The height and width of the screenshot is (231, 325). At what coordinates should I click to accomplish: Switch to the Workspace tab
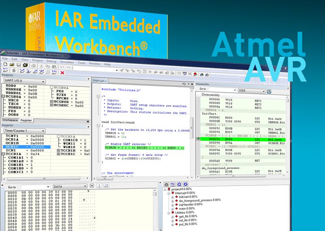(10, 120)
